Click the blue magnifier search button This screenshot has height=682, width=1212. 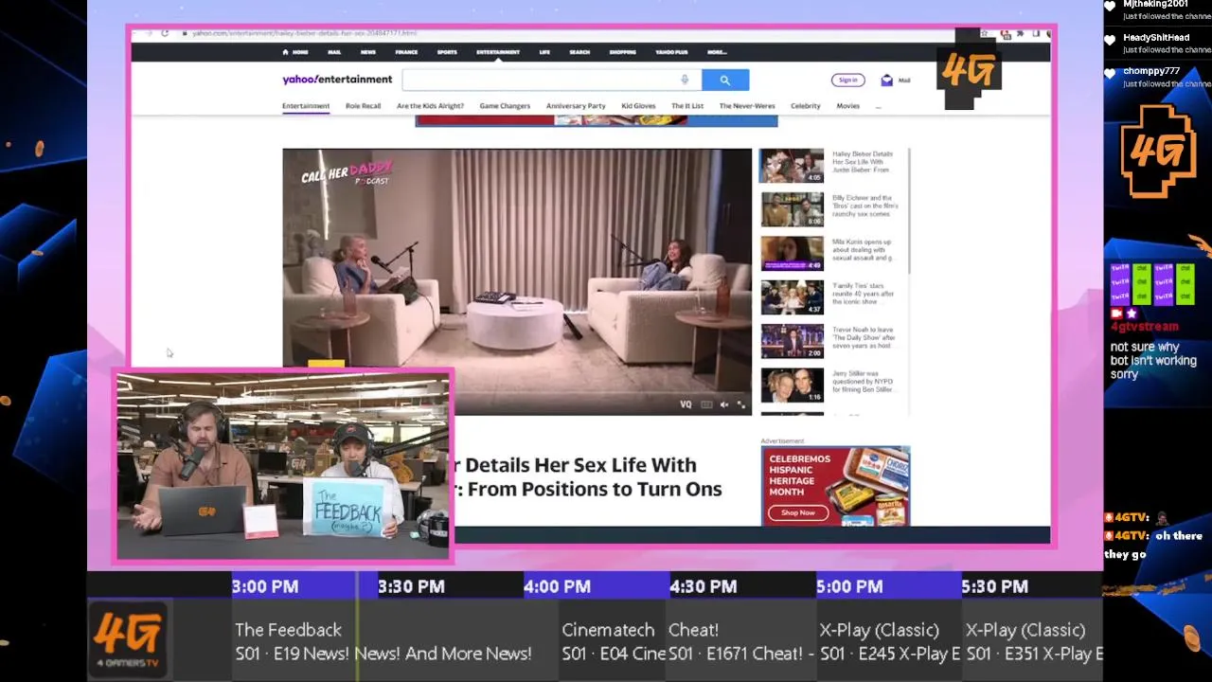725,81
